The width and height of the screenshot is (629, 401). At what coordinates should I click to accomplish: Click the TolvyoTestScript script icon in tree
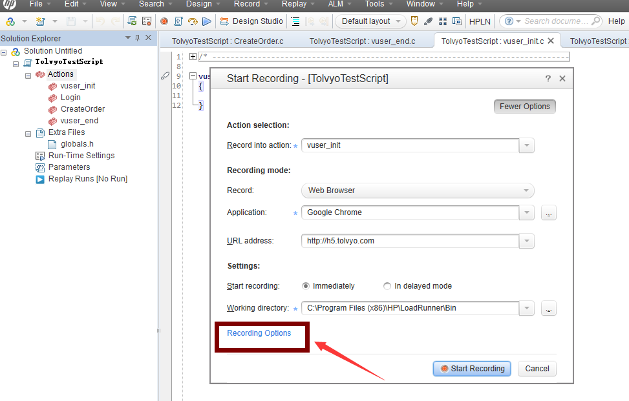tap(28, 63)
